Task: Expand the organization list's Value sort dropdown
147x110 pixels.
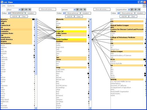Action: [115, 13]
